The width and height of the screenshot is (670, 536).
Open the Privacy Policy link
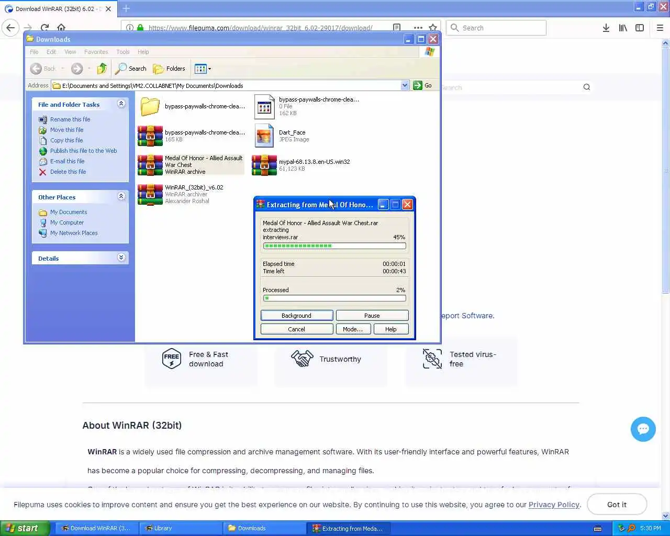[x=554, y=505]
